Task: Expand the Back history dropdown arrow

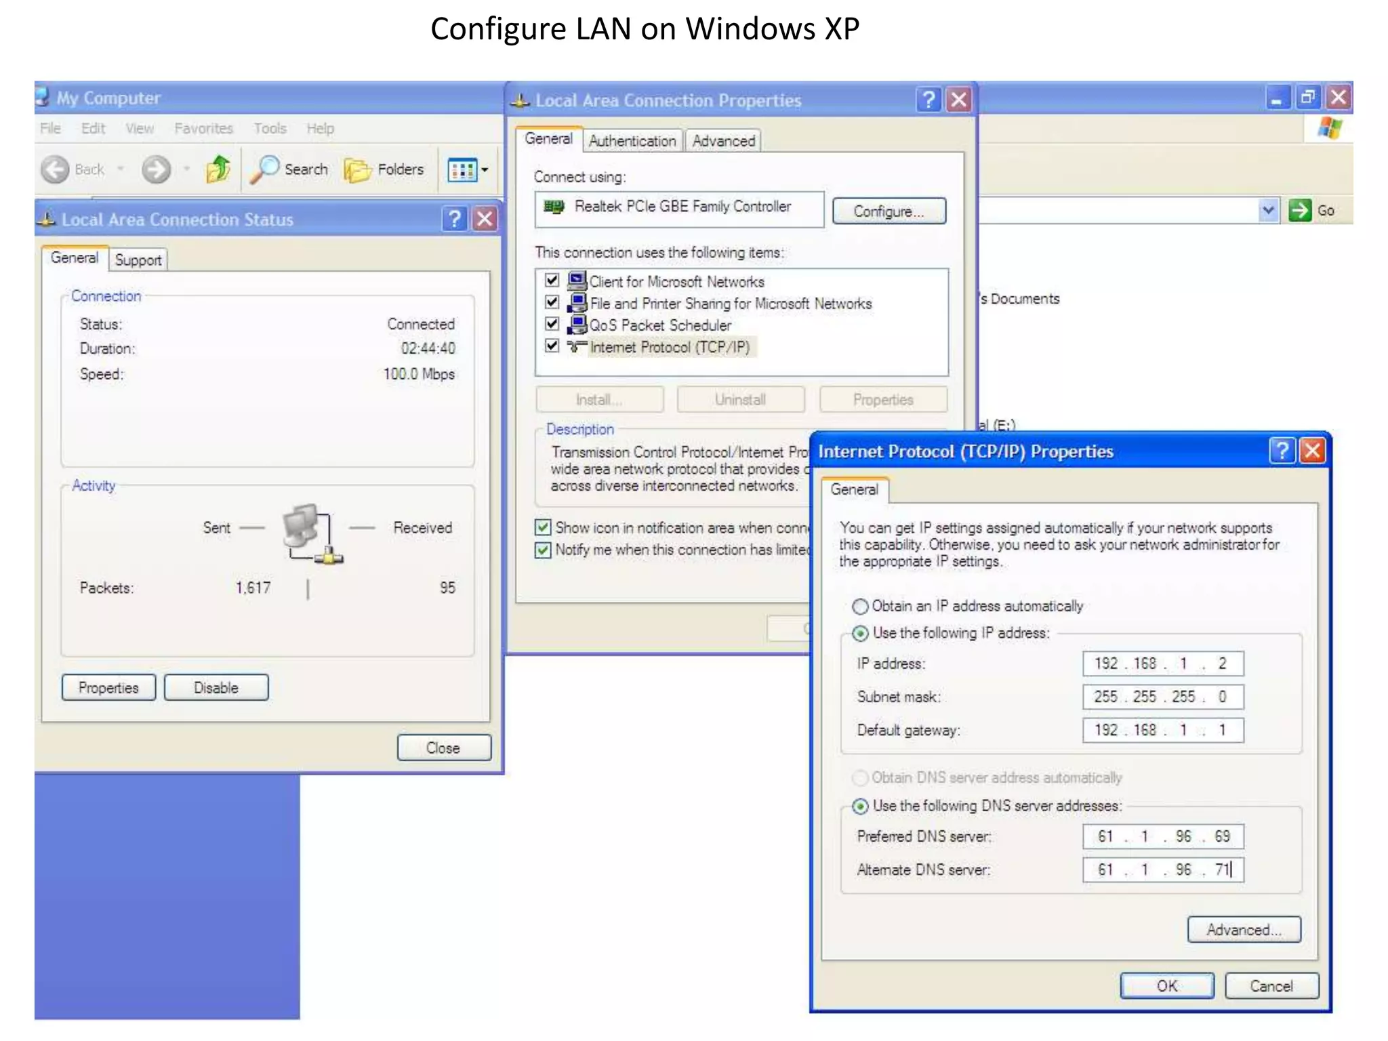Action: pyautogui.click(x=121, y=169)
